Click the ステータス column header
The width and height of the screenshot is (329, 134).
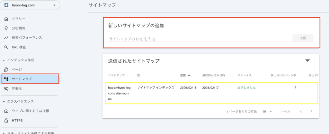(245, 75)
